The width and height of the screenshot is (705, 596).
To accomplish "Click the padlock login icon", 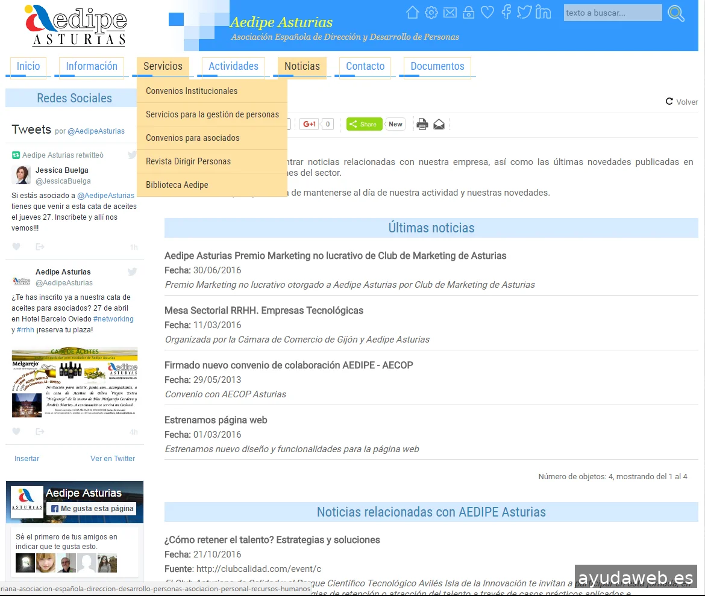I will coord(468,13).
